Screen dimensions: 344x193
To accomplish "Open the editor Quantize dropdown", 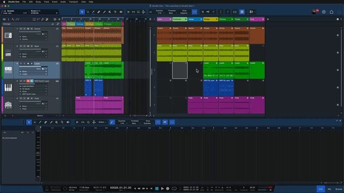I will point(122,122).
